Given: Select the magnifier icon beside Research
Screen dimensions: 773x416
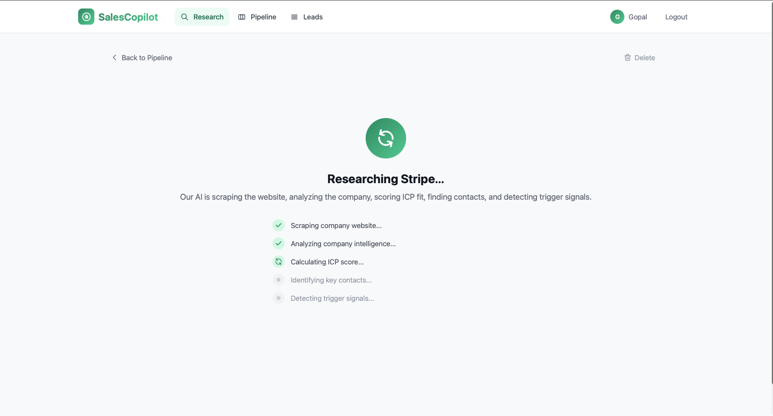Looking at the screenshot, I should click(185, 17).
